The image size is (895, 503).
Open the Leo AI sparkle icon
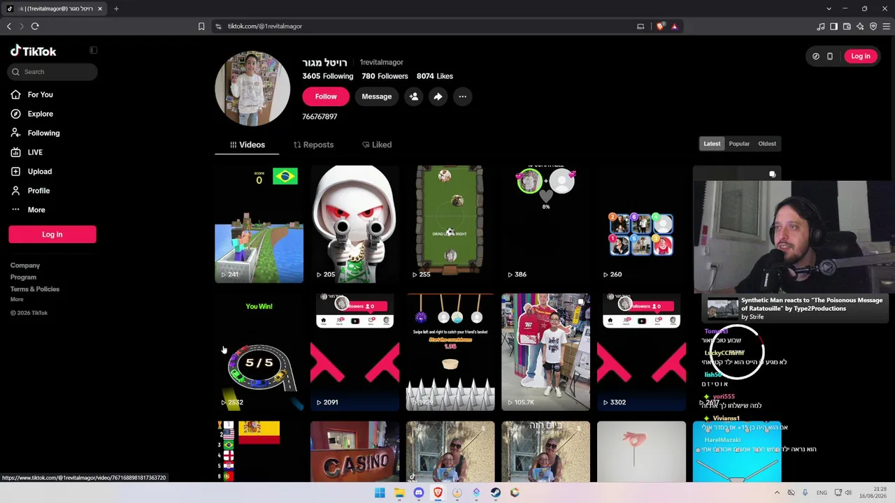[860, 27]
